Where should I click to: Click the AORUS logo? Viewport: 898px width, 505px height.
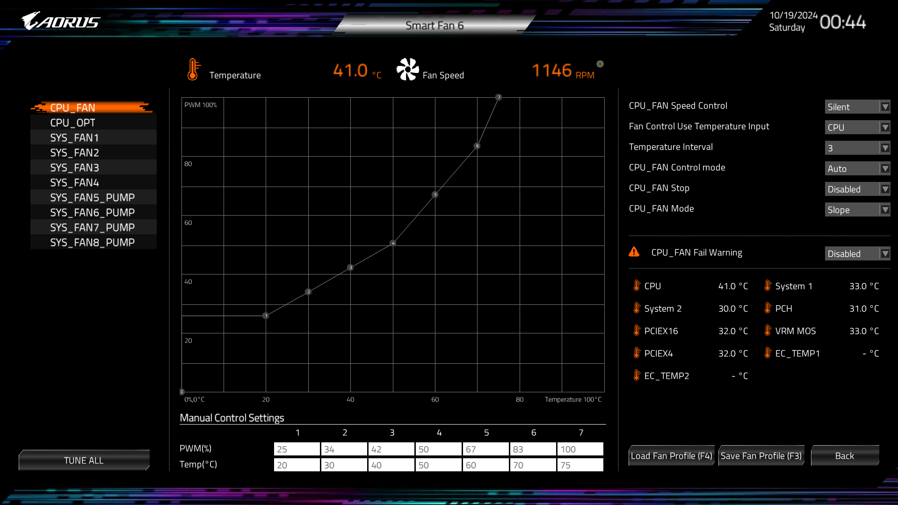[x=61, y=22]
